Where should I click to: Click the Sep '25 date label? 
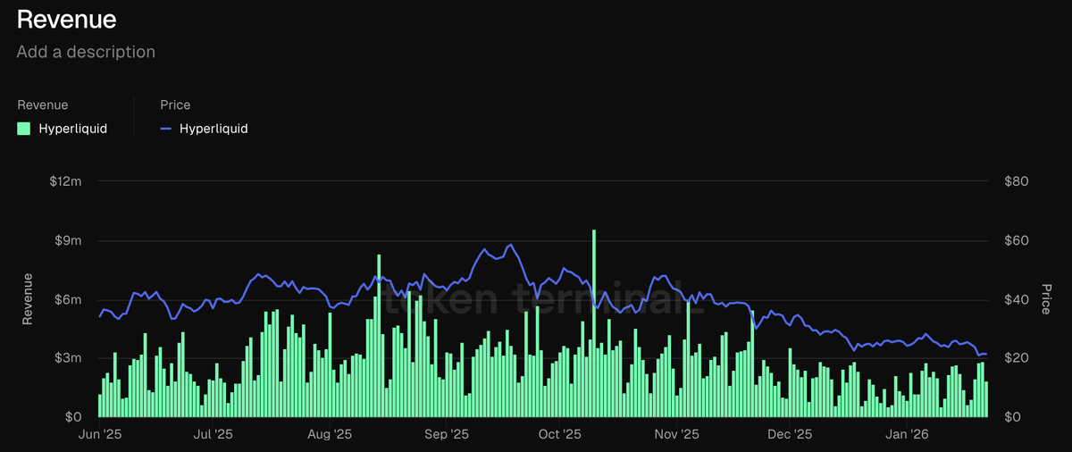tap(447, 434)
